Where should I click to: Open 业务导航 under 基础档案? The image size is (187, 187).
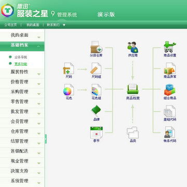click(21, 57)
